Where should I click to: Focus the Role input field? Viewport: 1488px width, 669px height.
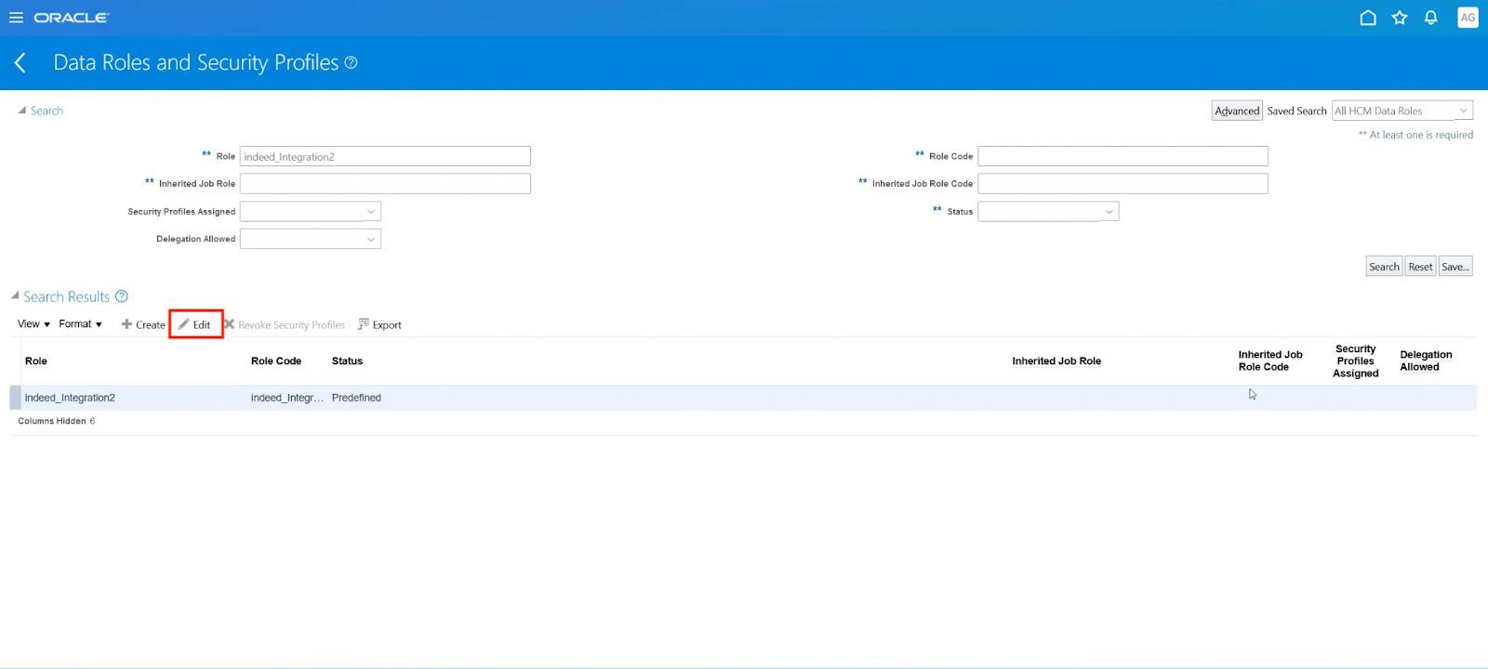pyautogui.click(x=385, y=156)
